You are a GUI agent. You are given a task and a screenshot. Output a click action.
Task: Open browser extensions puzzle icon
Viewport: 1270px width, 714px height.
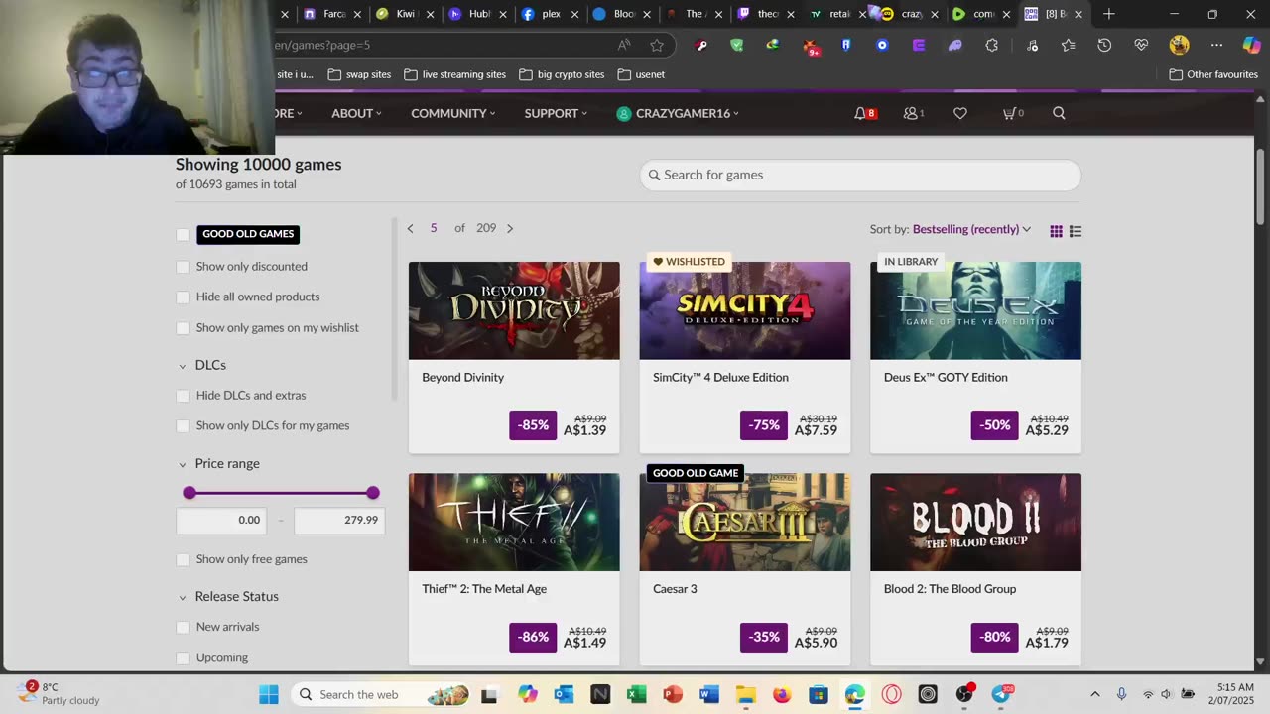[x=991, y=45]
